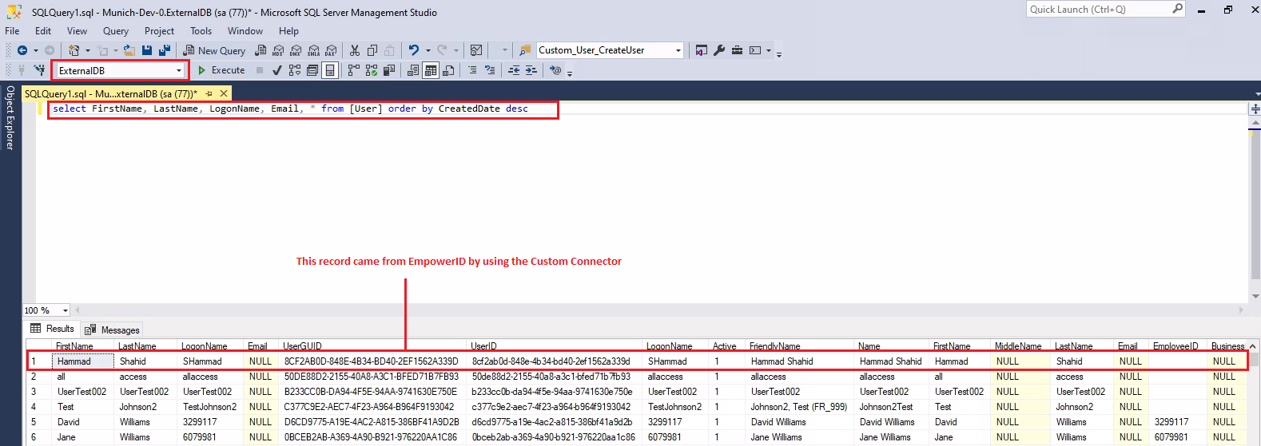The image size is (1261, 446).
Task: Click the Change Connection icon
Action: (40, 70)
